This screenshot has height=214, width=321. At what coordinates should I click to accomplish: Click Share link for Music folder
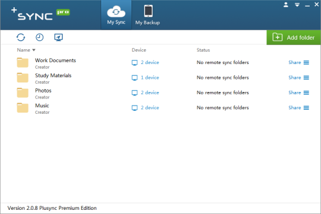[295, 108]
